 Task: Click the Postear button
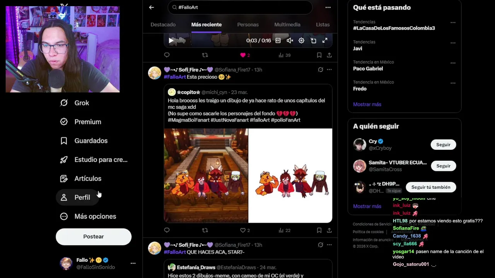94,237
